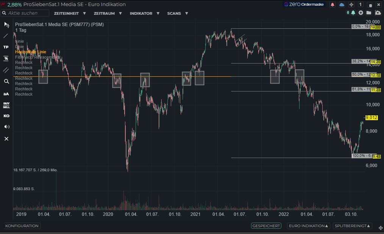Viewport: 384px width, 234px height.
Task: Open the zero Ordermaske button
Action: click(x=305, y=5)
